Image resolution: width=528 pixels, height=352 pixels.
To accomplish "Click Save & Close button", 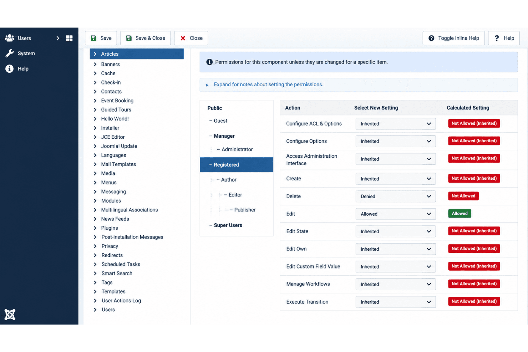I will pos(145,38).
